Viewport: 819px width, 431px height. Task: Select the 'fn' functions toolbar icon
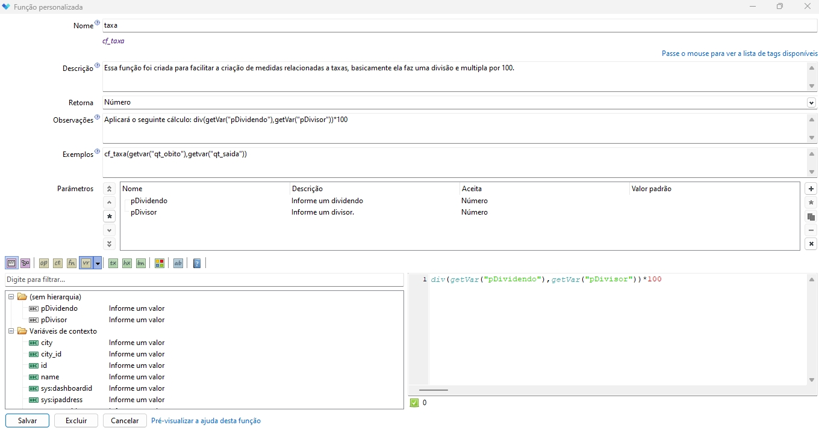tap(72, 263)
